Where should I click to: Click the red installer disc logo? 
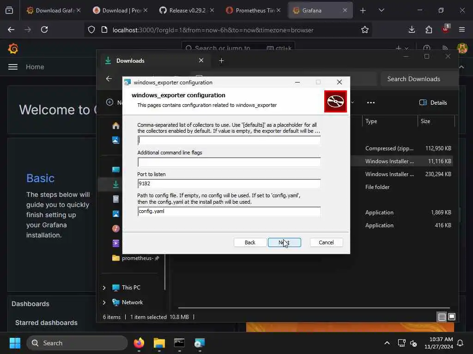(x=335, y=101)
